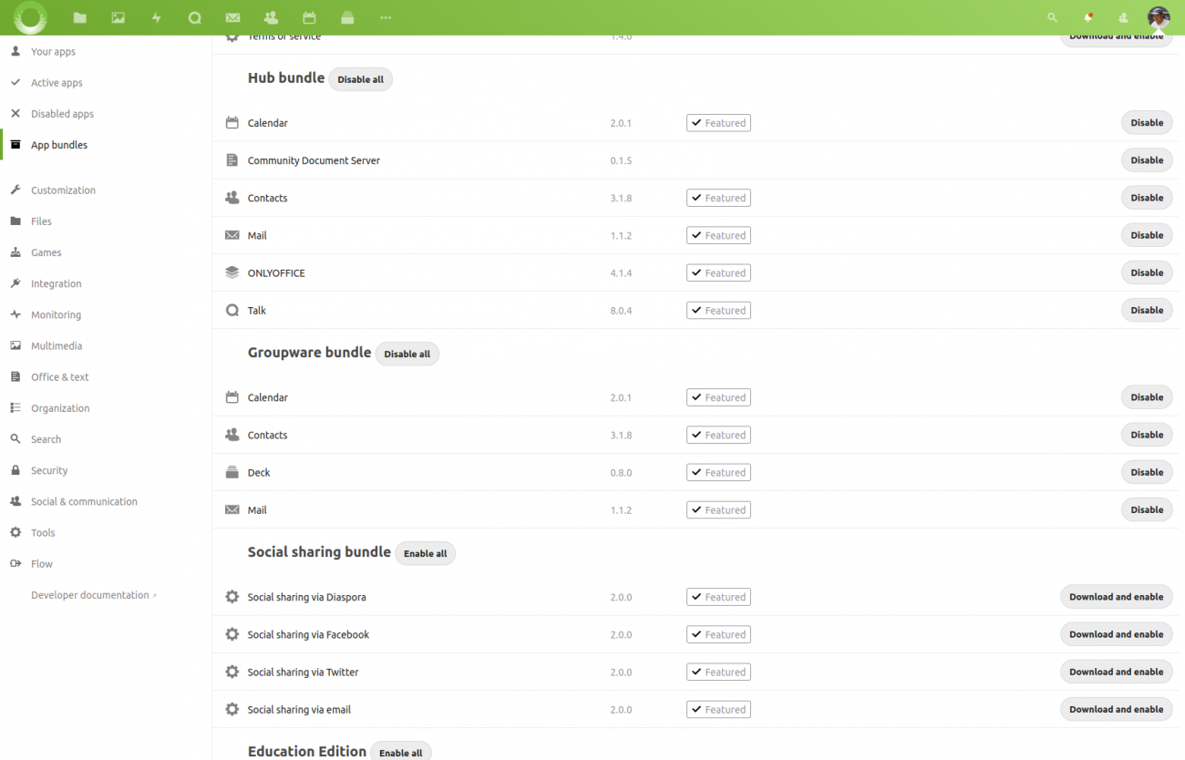Enable all apps in Education Edition
1185x760 pixels.
(401, 753)
